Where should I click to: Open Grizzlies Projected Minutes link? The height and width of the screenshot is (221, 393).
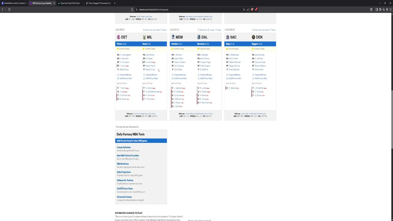click(179, 75)
